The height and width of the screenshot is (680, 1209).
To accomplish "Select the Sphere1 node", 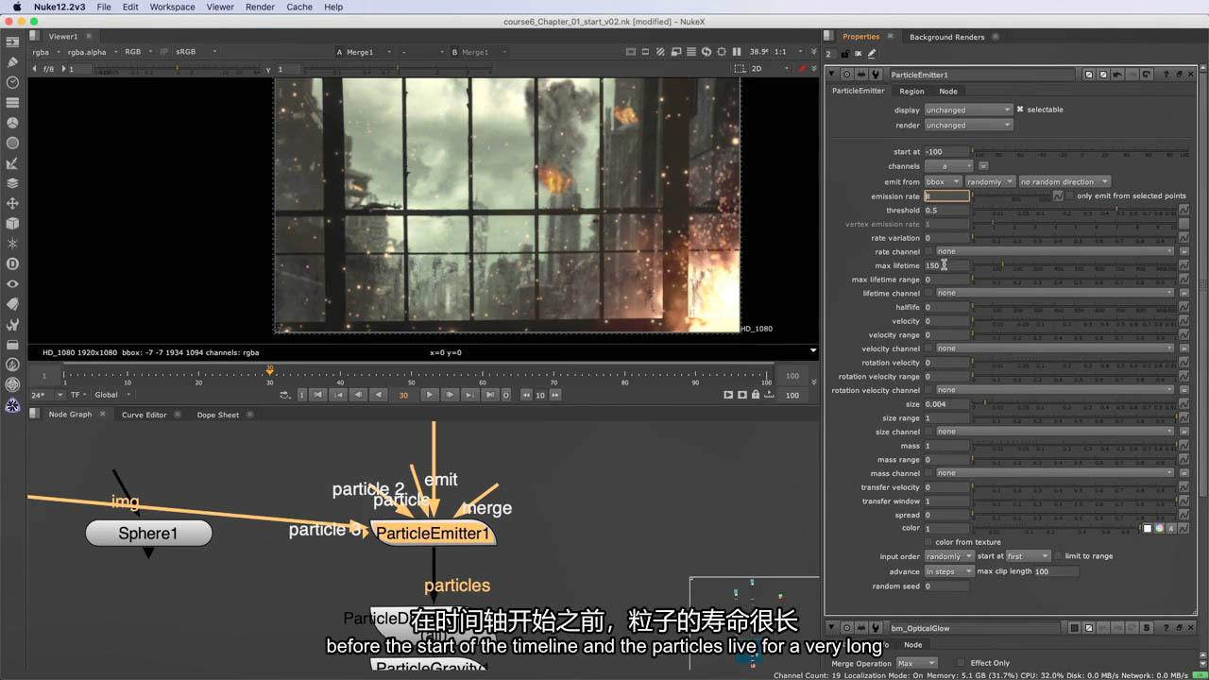I will [148, 534].
